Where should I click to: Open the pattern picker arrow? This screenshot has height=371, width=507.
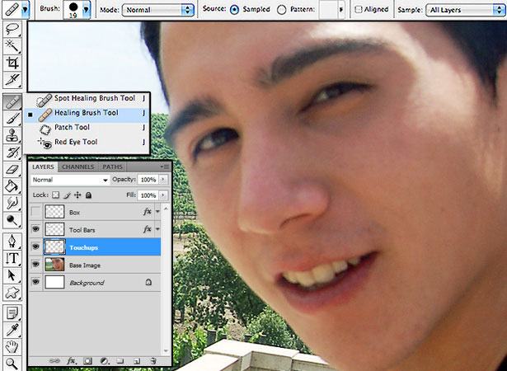[340, 10]
